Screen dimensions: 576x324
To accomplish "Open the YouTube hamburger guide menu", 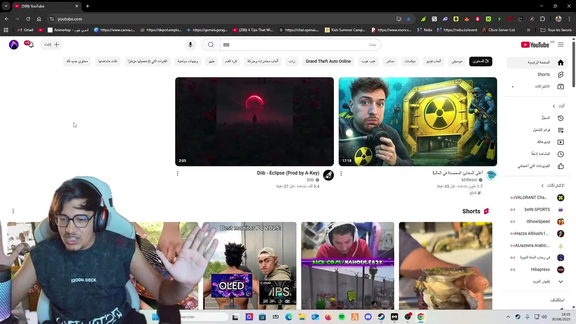I will [x=561, y=45].
